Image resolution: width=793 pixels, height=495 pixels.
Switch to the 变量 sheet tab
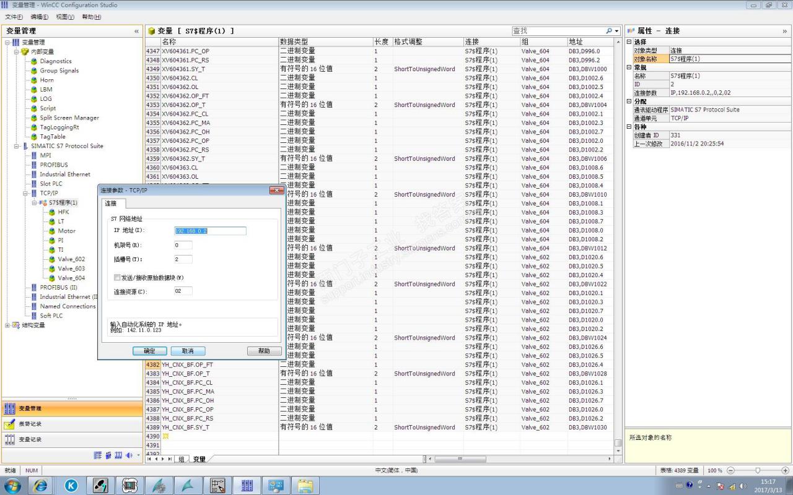click(199, 459)
